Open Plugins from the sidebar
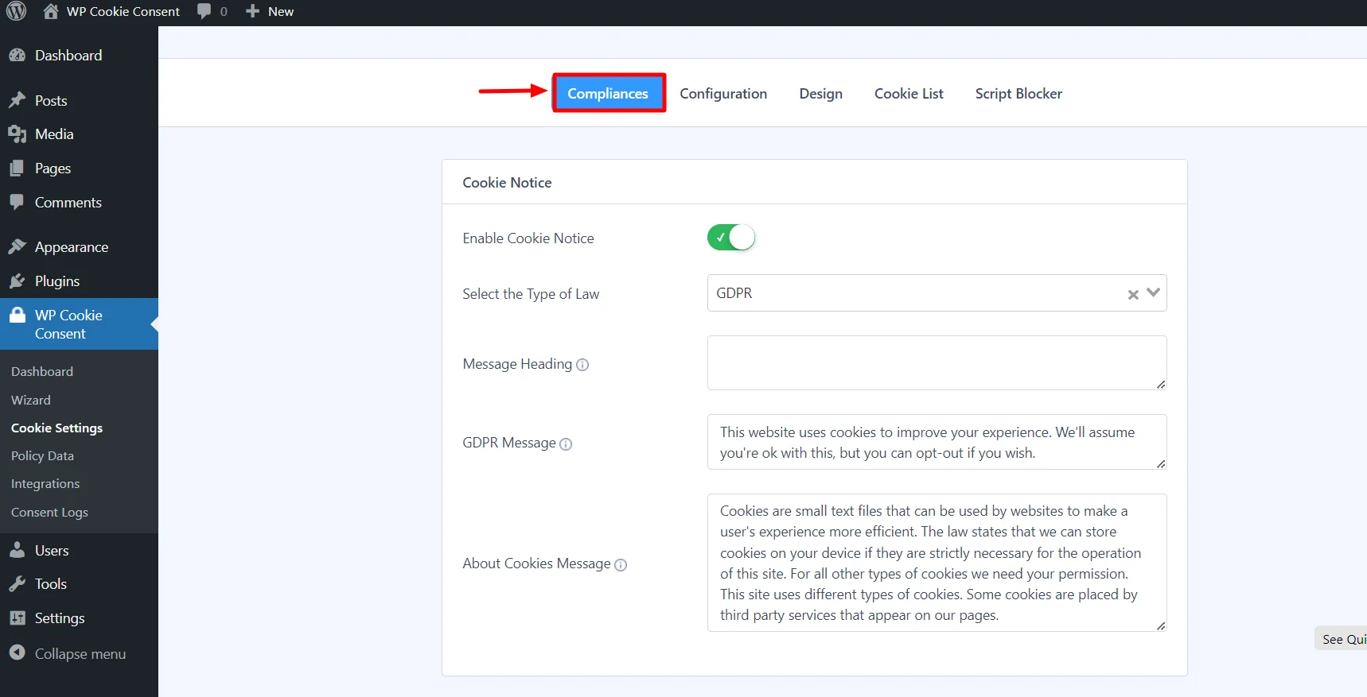This screenshot has height=697, width=1367. tap(56, 281)
